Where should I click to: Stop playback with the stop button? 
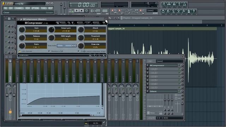click(82, 11)
